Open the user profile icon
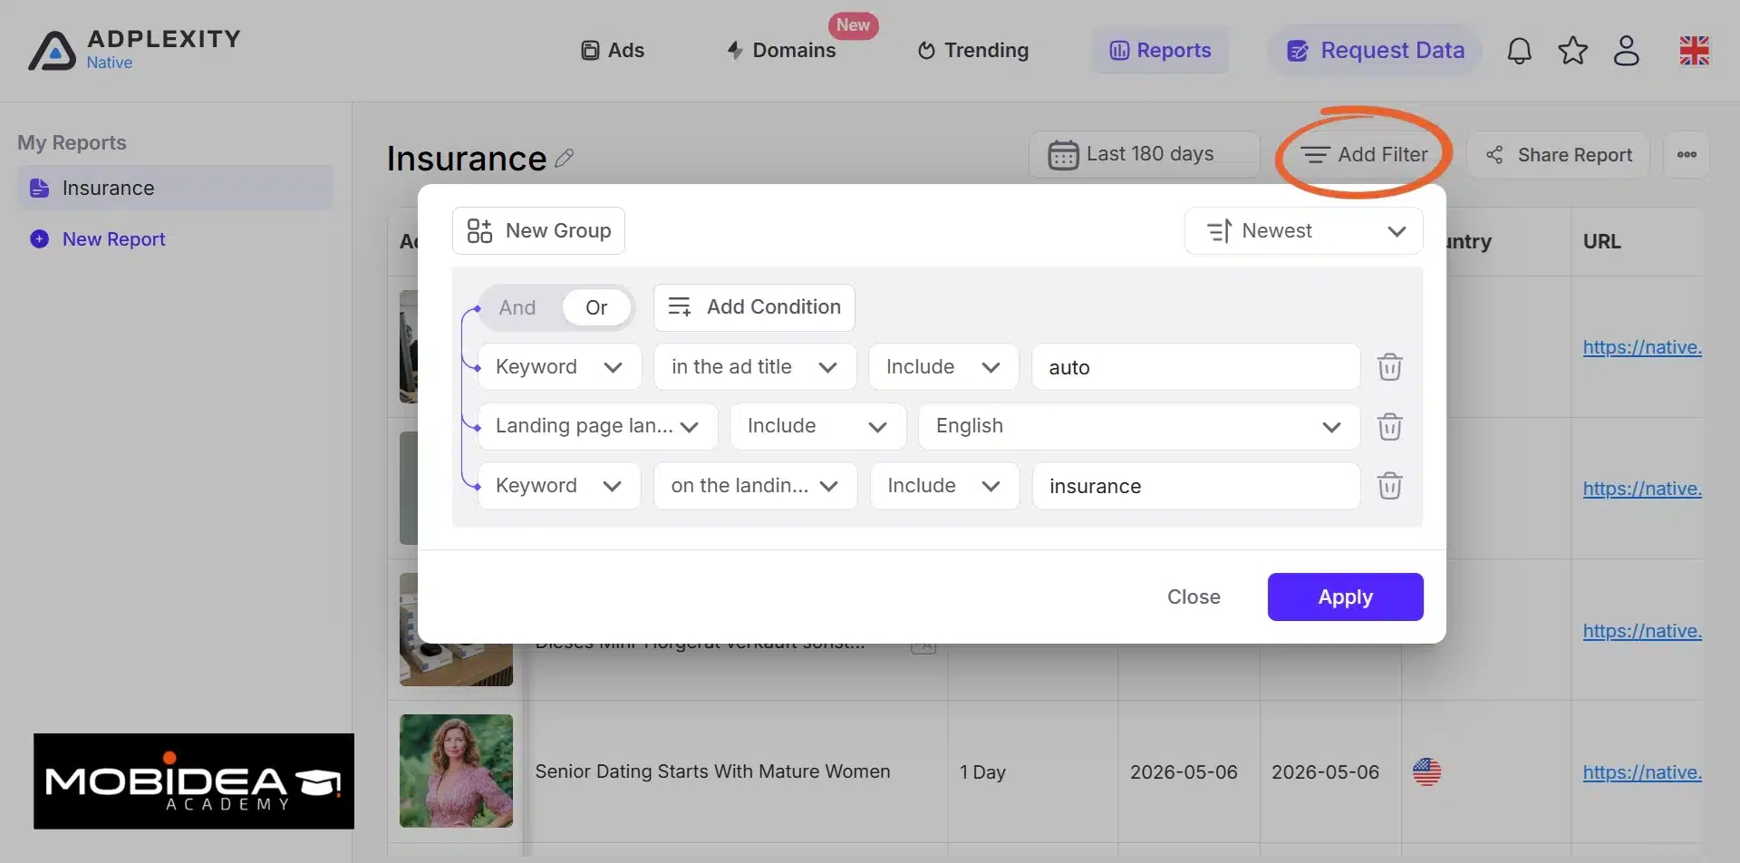This screenshot has width=1740, height=863. 1627,51
